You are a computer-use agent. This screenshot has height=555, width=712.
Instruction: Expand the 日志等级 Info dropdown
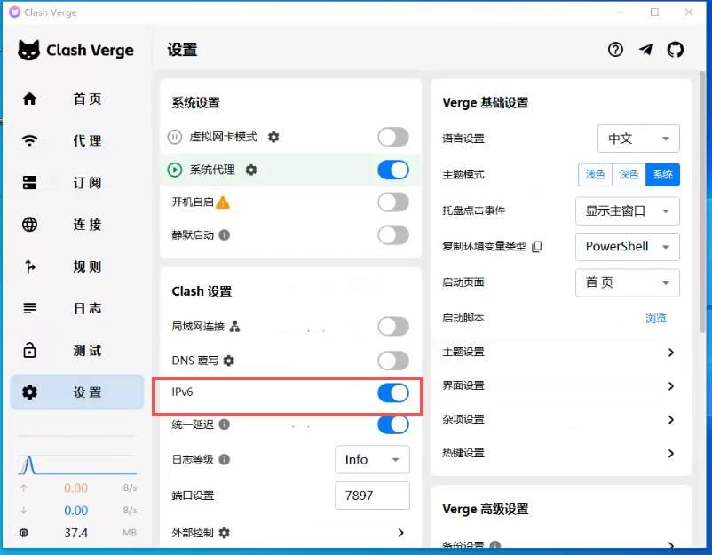[372, 459]
